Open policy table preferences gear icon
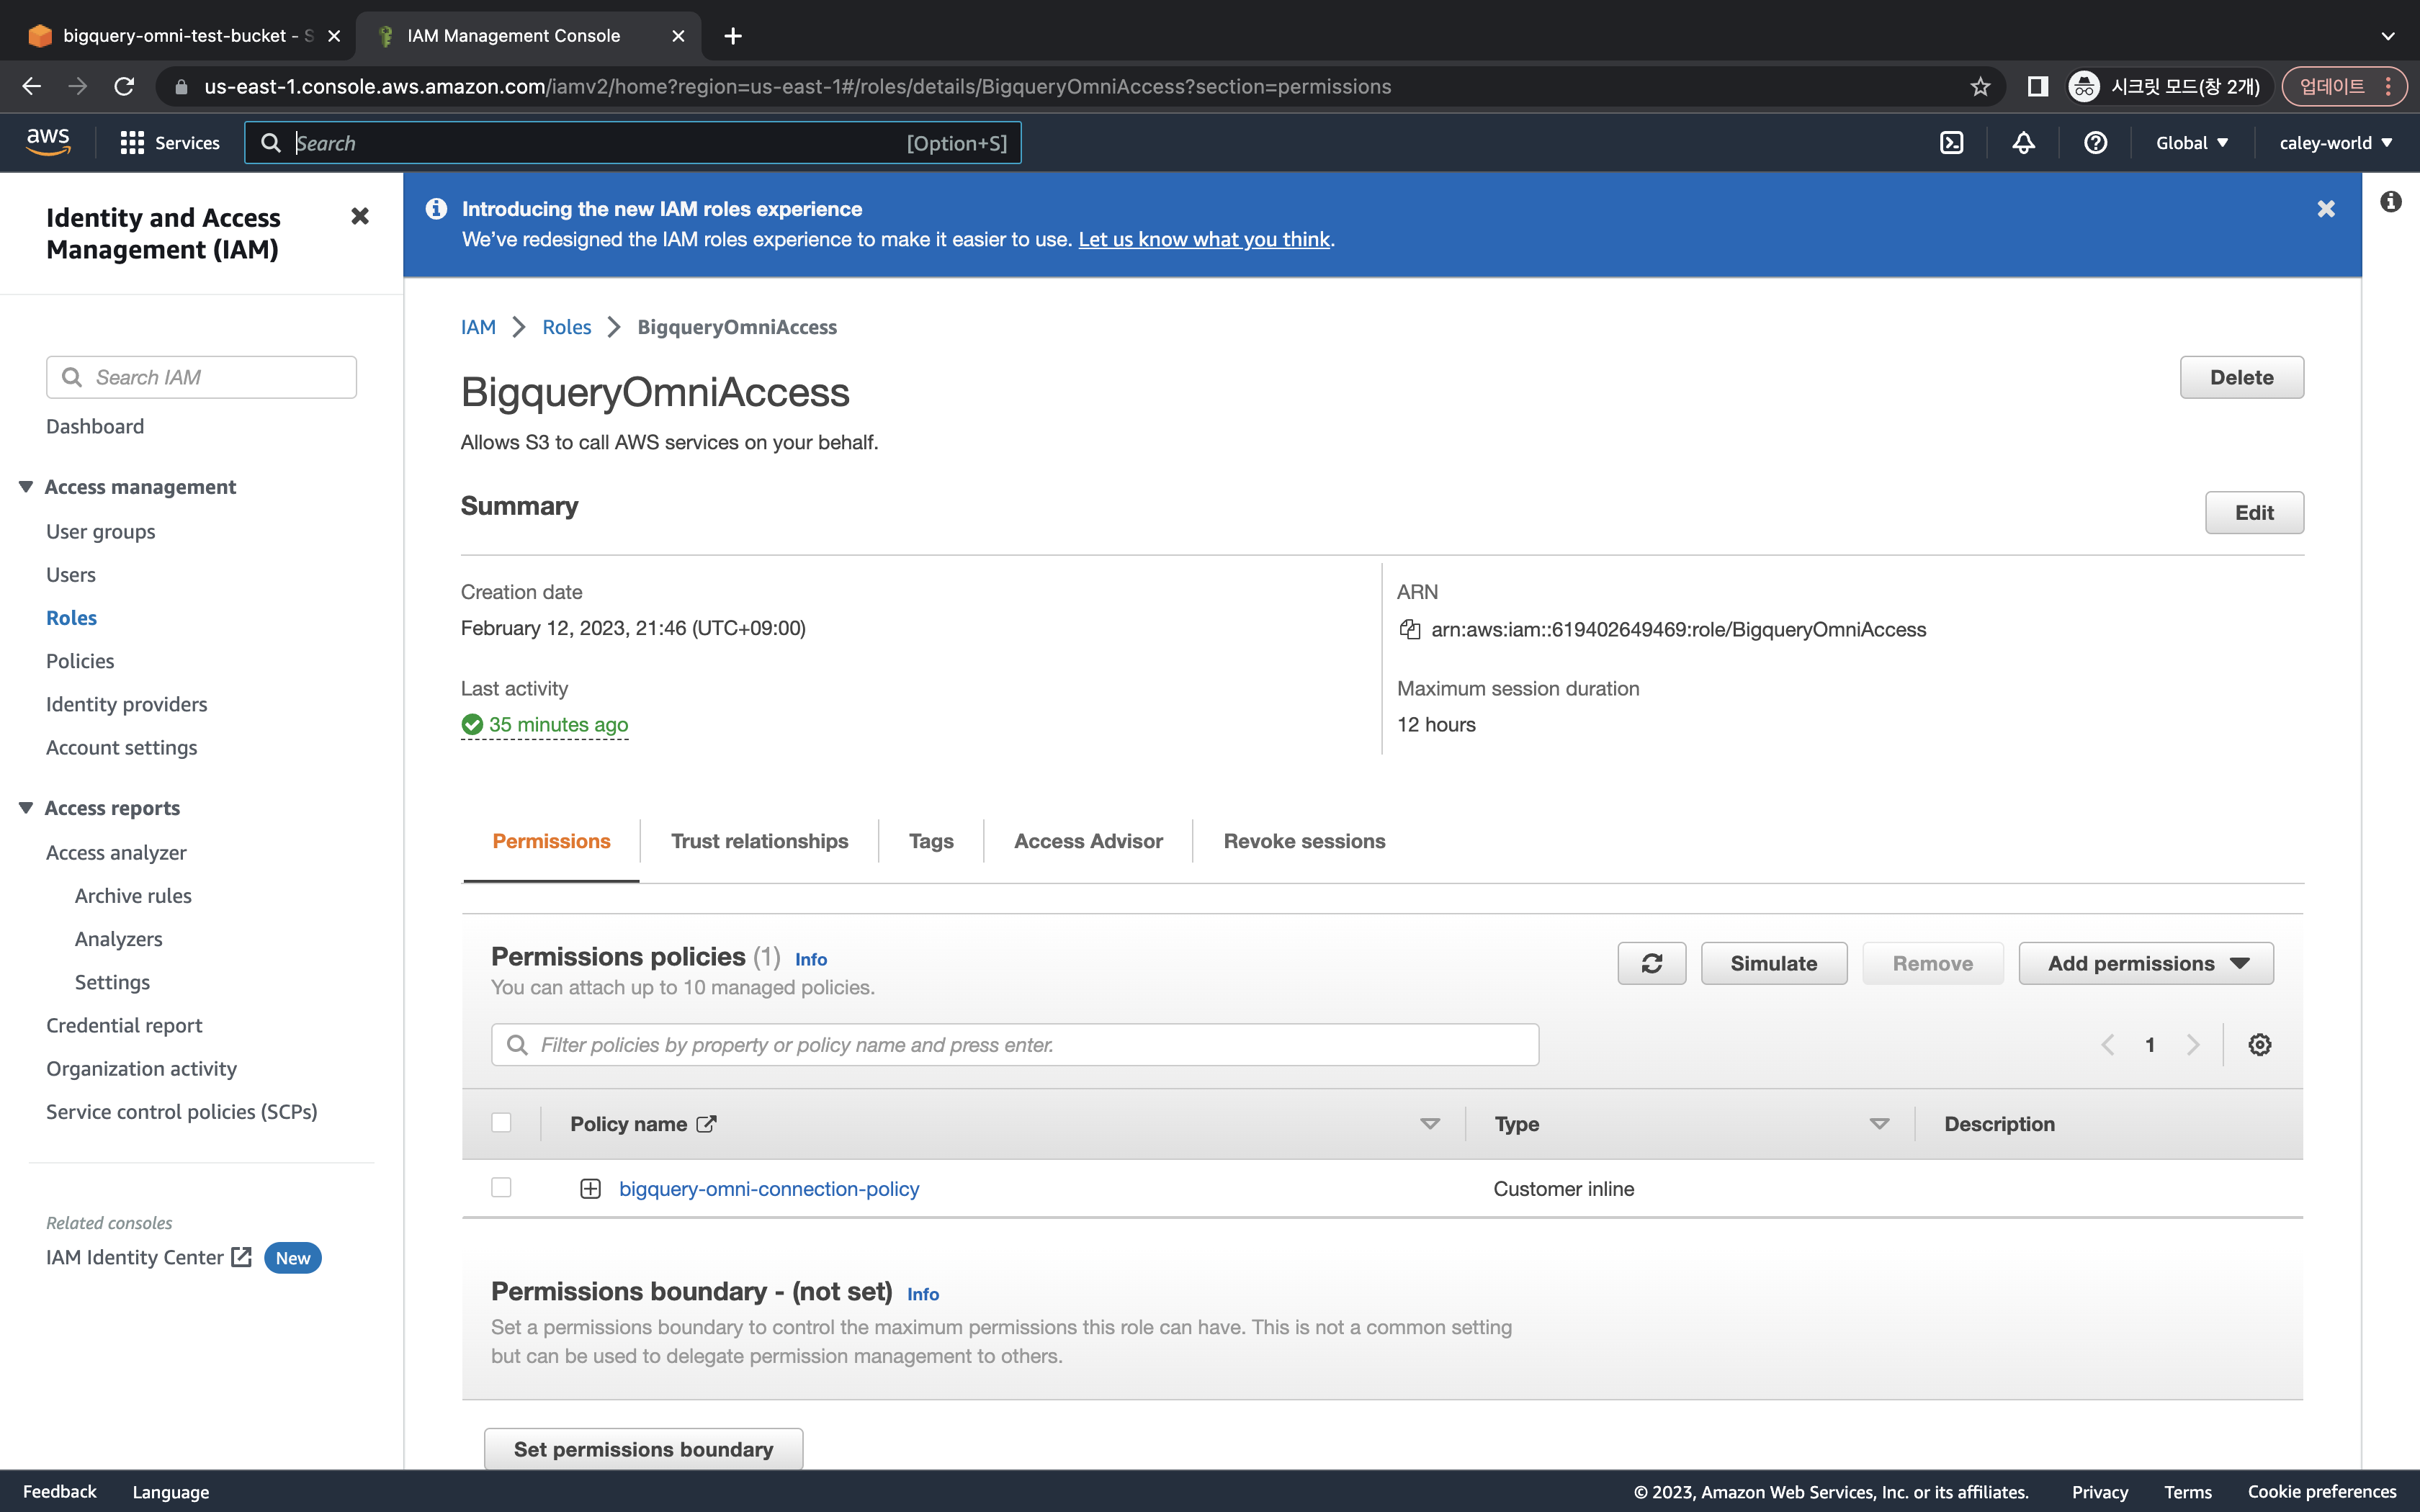This screenshot has width=2420, height=1512. (2259, 1045)
